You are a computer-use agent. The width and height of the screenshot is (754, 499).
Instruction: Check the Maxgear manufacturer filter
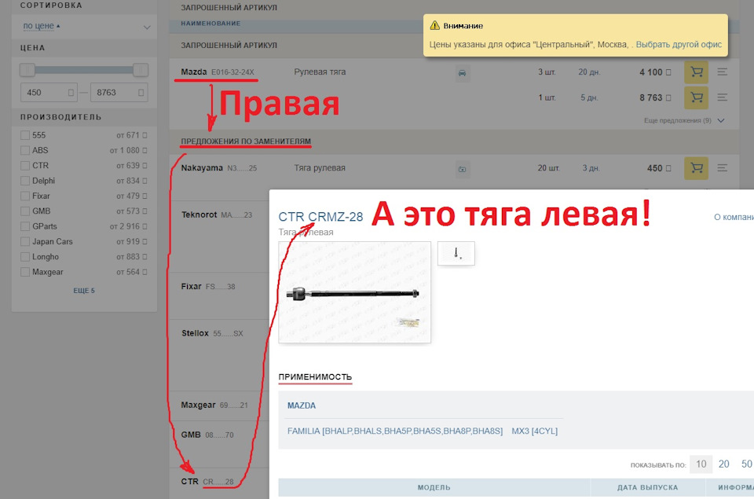(x=25, y=273)
